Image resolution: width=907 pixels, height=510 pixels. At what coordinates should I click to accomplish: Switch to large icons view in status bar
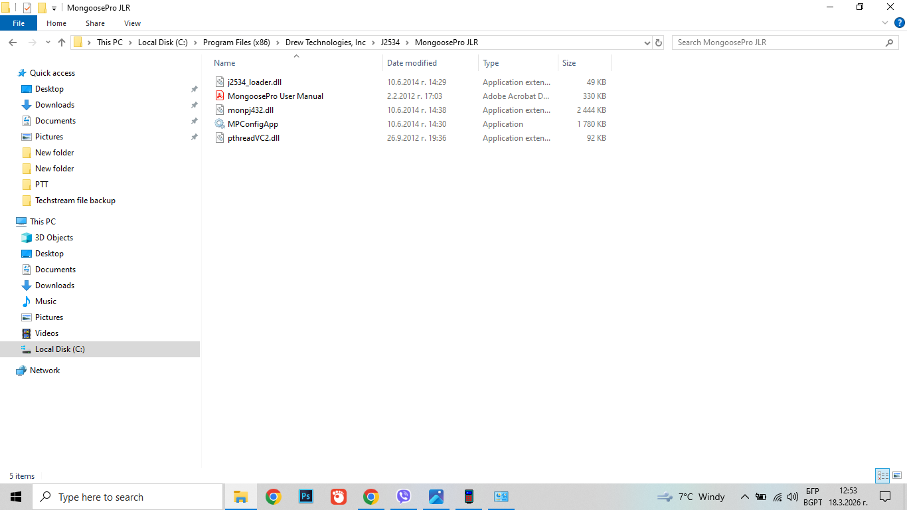(896, 475)
